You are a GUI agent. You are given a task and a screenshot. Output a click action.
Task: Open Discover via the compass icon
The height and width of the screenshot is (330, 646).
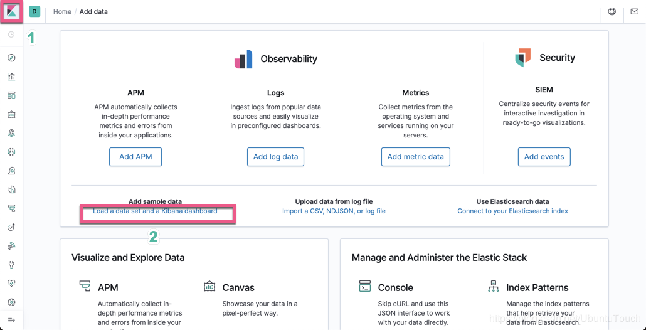[x=11, y=58]
